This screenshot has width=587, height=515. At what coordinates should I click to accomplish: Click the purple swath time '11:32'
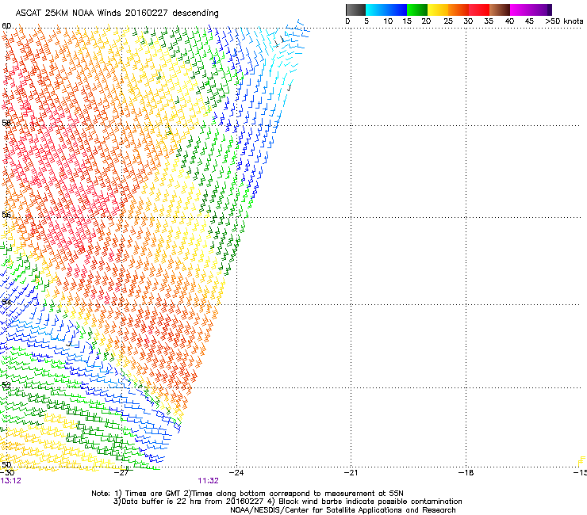[208, 481]
